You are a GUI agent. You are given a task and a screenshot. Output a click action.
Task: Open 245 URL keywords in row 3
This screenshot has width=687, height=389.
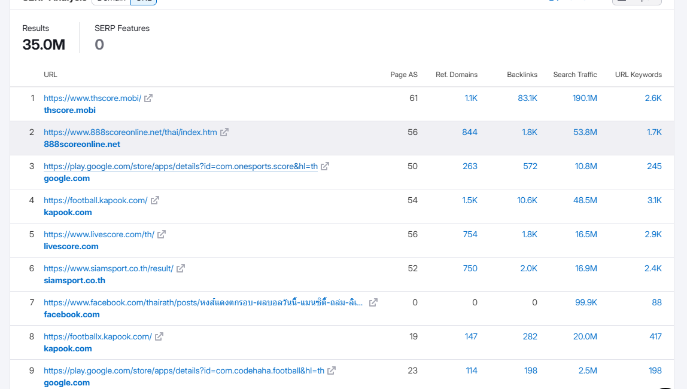(x=654, y=166)
